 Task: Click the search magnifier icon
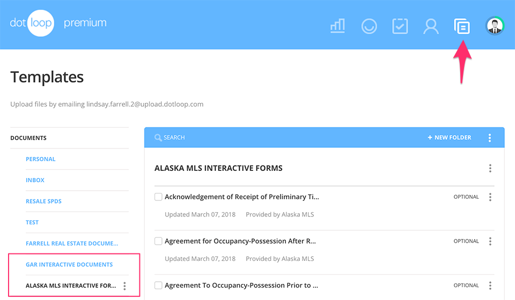click(158, 138)
